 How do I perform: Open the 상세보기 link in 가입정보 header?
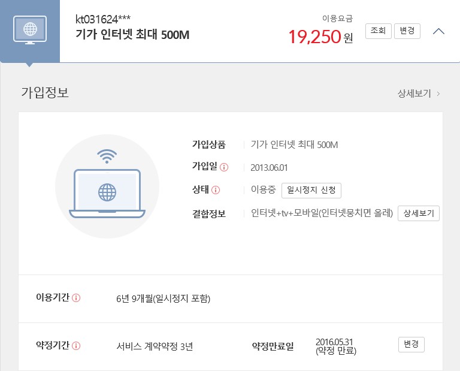(418, 93)
